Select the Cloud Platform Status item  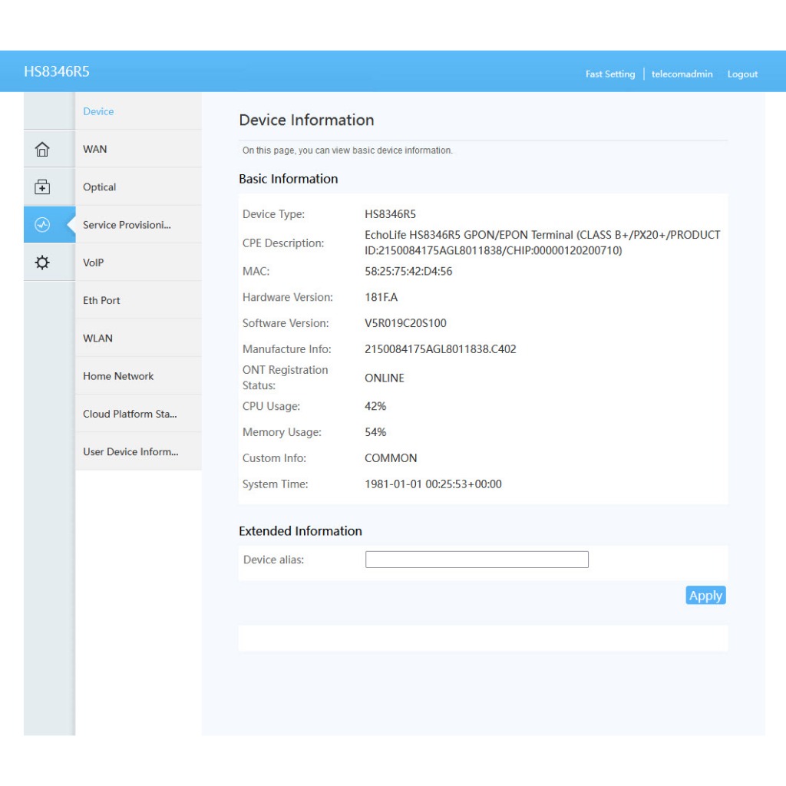coord(130,414)
